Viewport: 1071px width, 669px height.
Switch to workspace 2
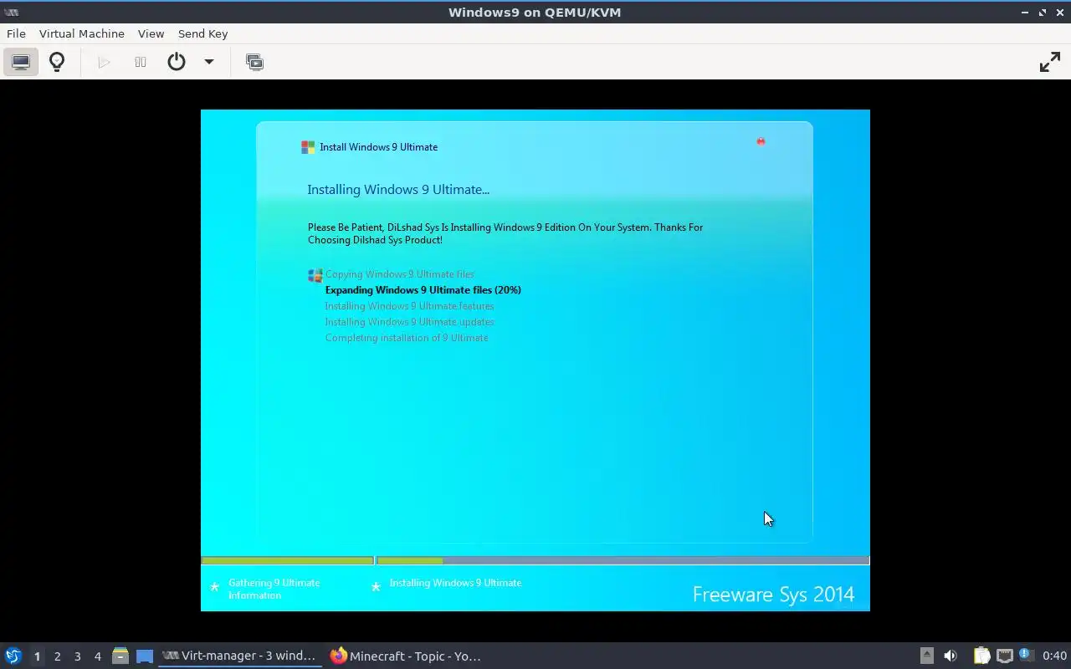point(57,656)
